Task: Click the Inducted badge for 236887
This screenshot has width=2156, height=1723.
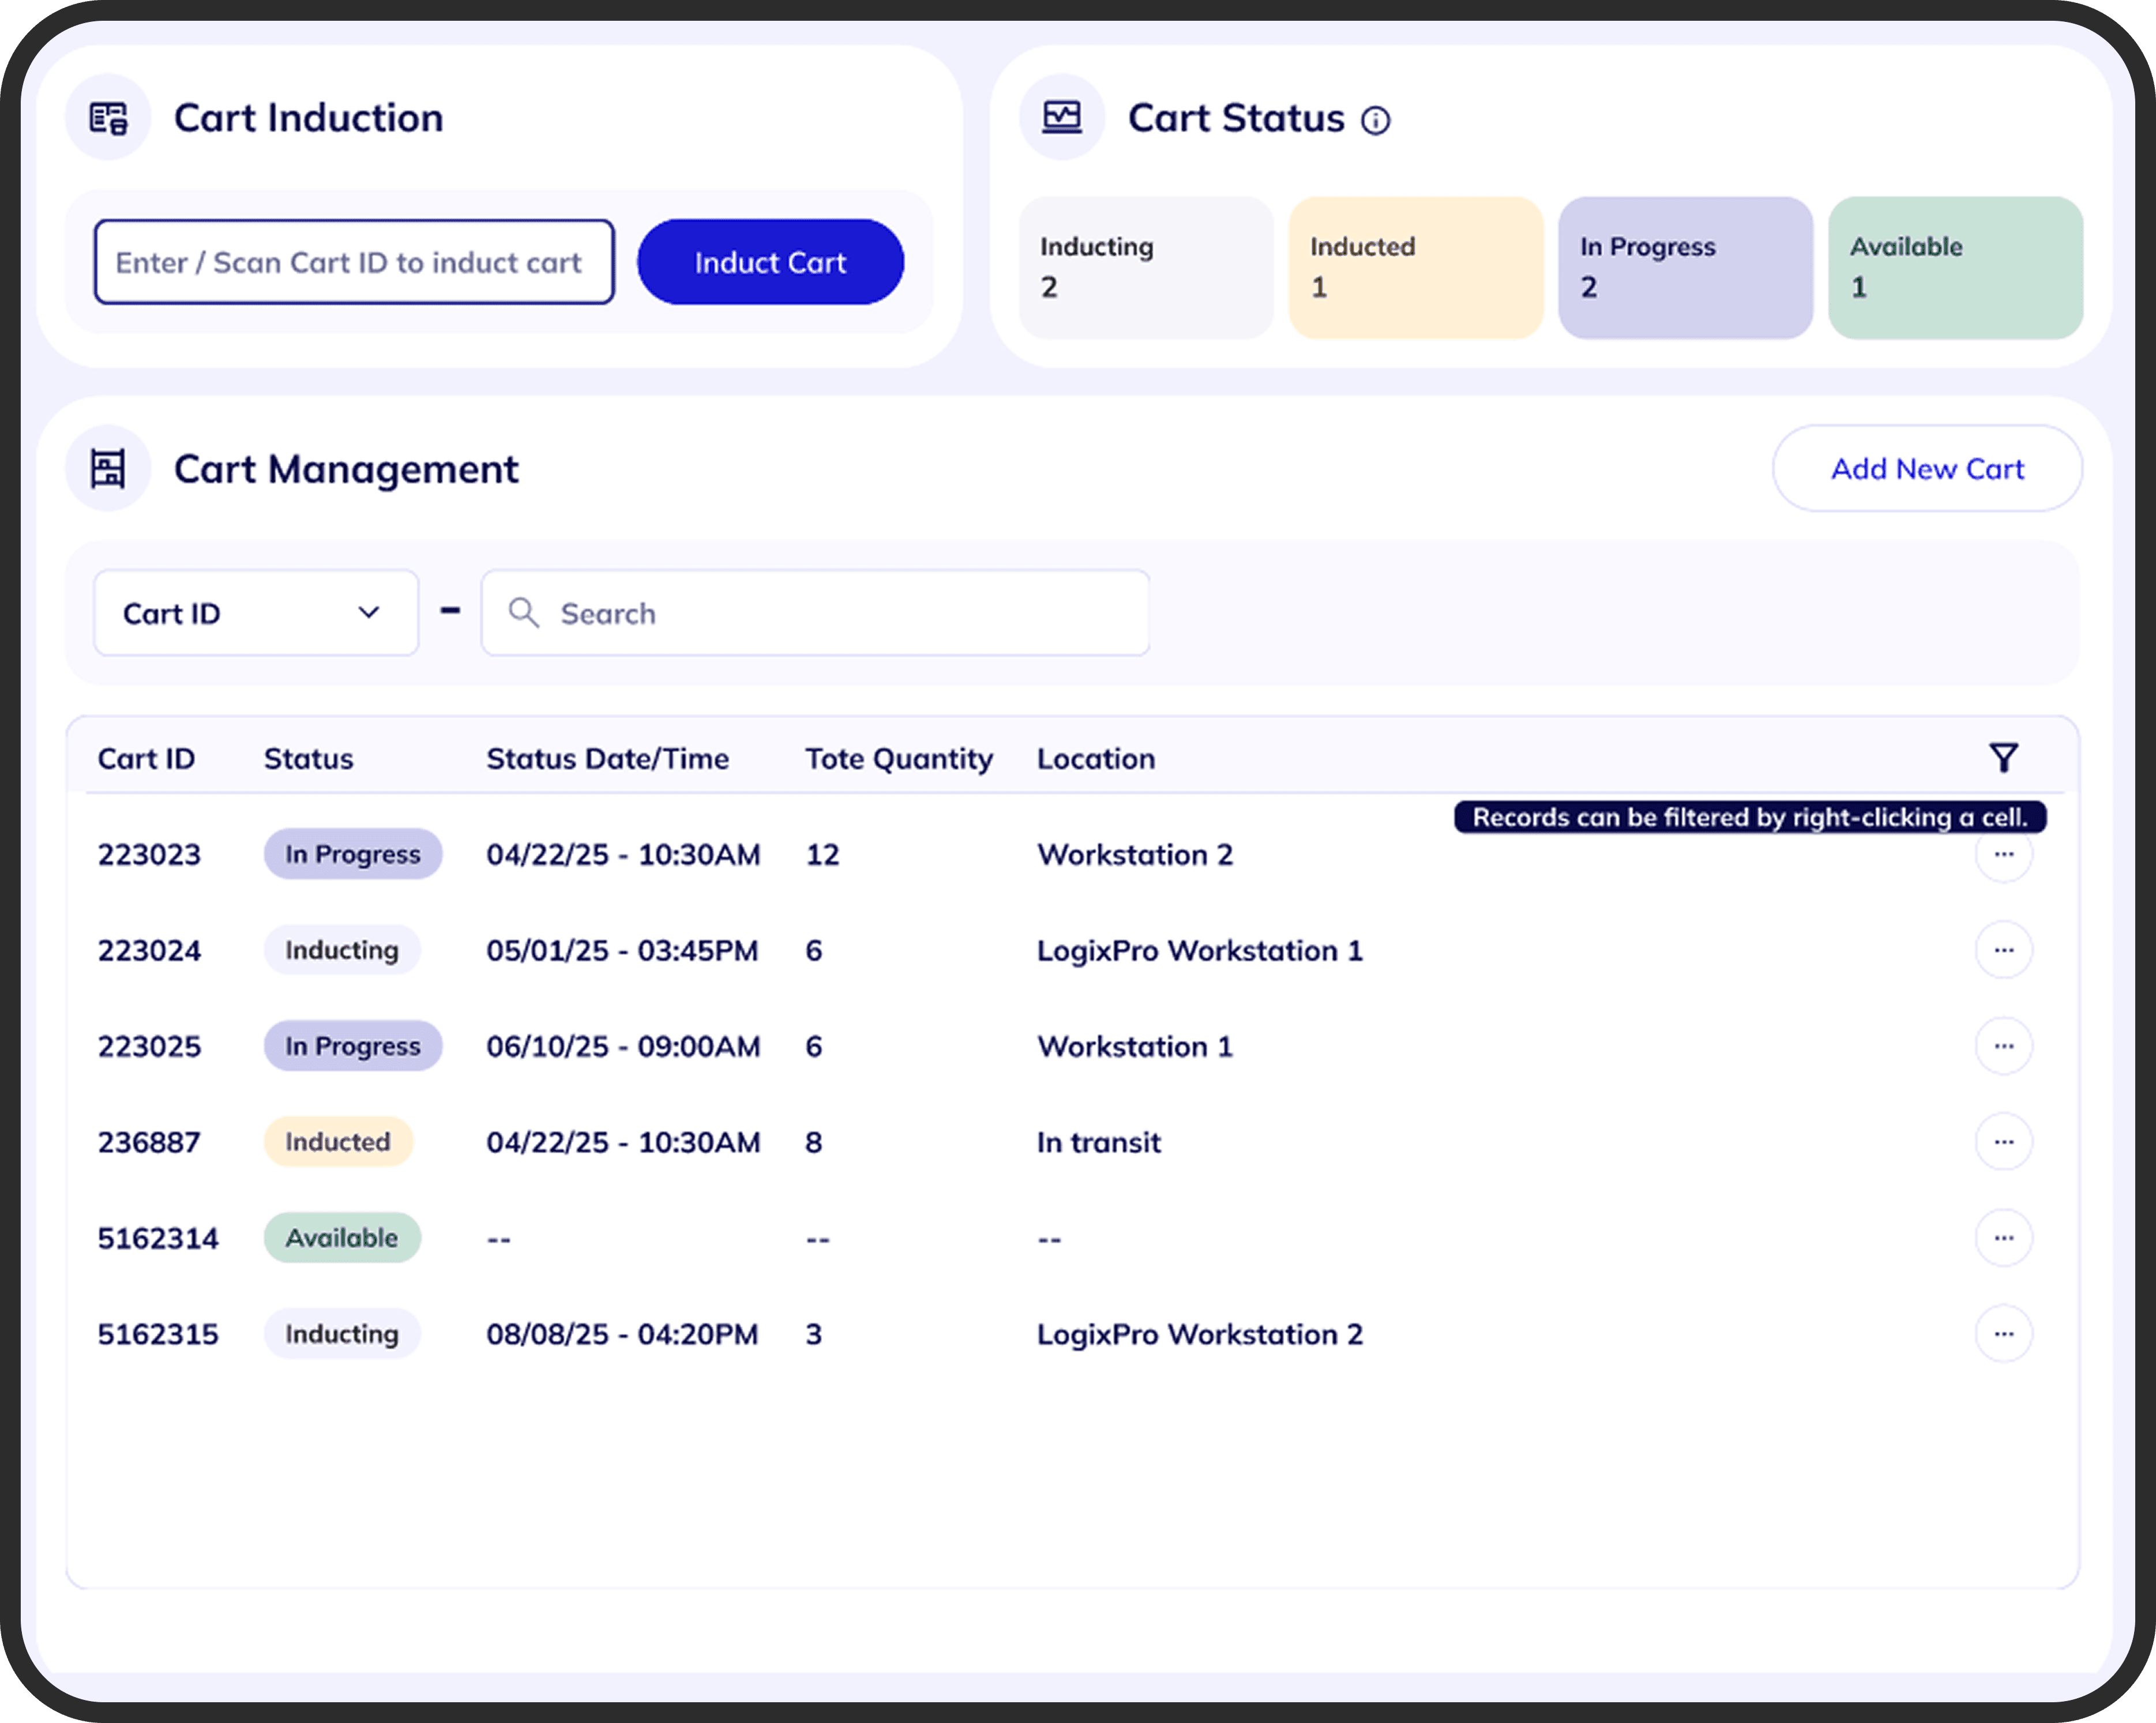Action: [338, 1142]
